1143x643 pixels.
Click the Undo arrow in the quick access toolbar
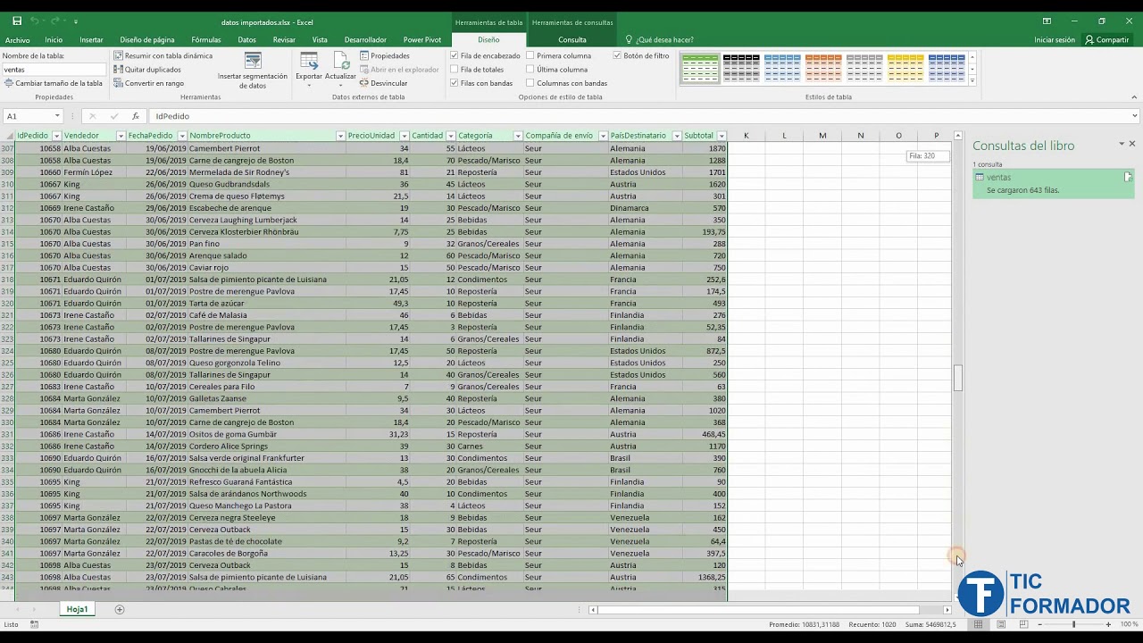tap(35, 21)
